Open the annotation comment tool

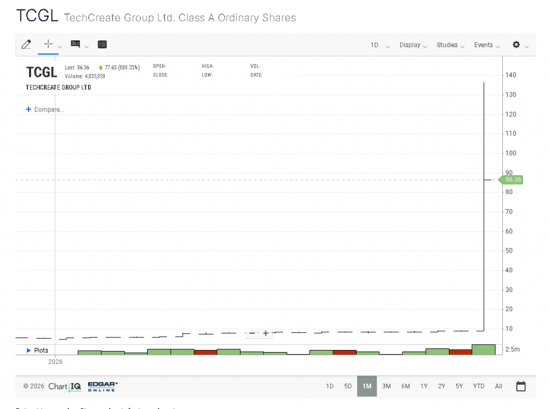75,45
